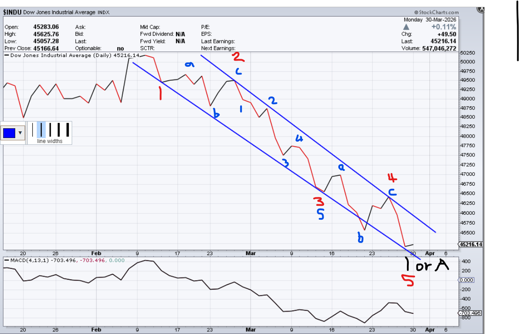
Task: Click the date Monday 30-Mar-2026
Action: point(430,20)
